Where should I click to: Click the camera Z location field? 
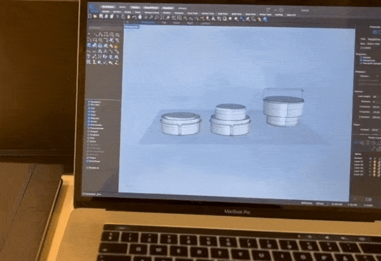click(x=375, y=117)
